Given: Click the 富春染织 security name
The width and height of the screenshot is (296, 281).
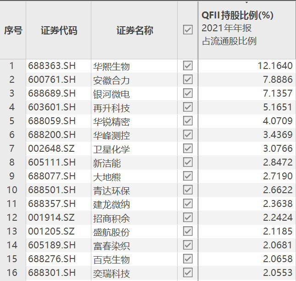Looking at the screenshot, I should (112, 246).
